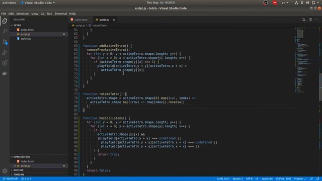Click the Open Changes editor icon
Image resolution: width=322 pixels, height=181 pixels.
[x=304, y=20]
